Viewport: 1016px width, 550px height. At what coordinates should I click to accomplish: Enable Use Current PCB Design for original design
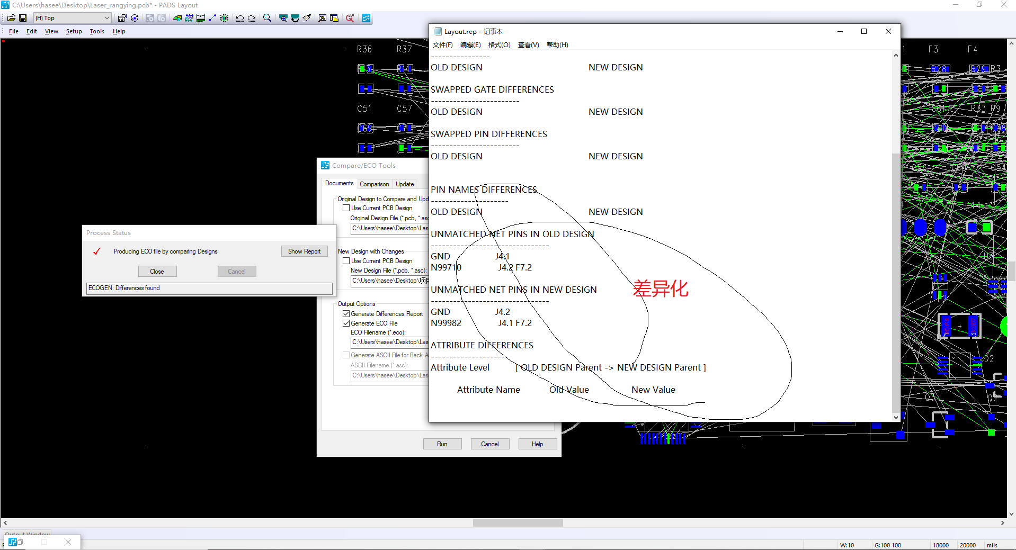[x=347, y=208]
